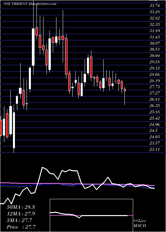Click the 33.28 price axis label

click(155, 12)
